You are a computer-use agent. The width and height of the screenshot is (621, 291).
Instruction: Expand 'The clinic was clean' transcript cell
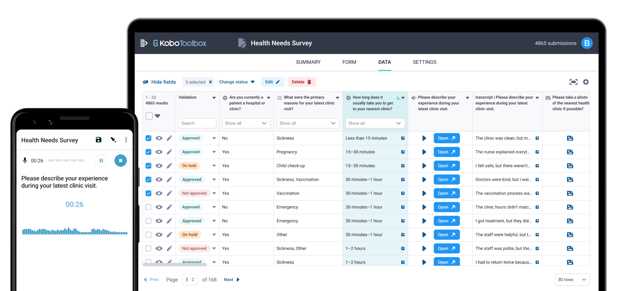(537, 138)
